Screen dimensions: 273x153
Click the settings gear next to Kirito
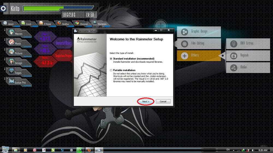coord(3,8)
